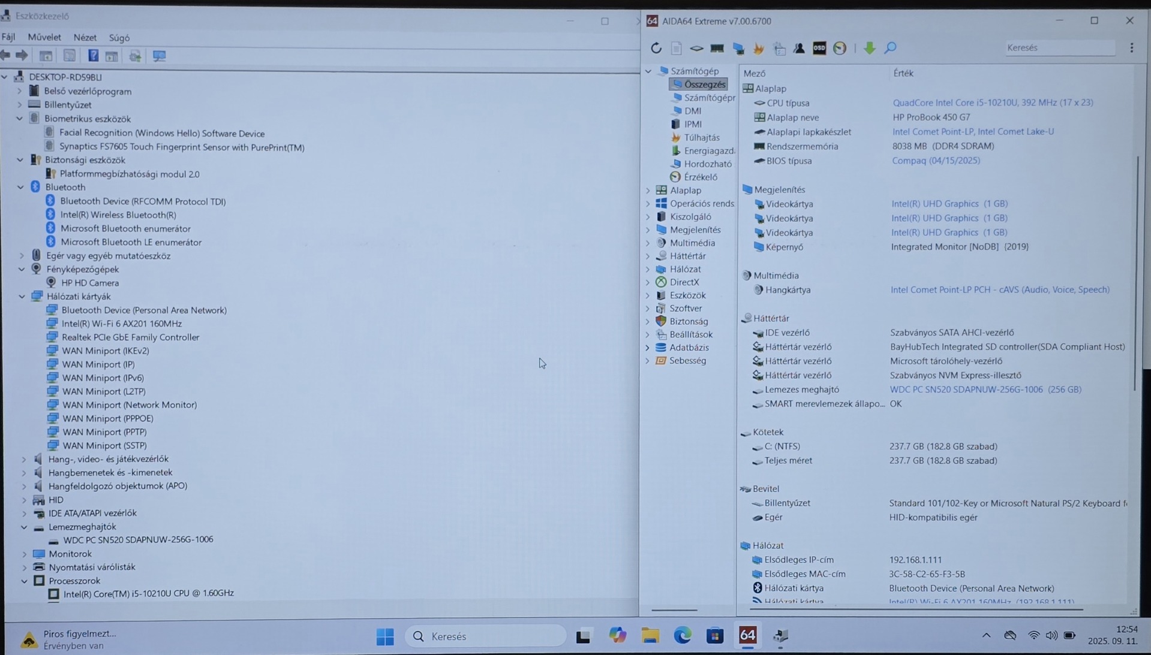The width and height of the screenshot is (1151, 655).
Task: Toggle console tree icon in Device Manager toolbar
Action: pos(46,56)
